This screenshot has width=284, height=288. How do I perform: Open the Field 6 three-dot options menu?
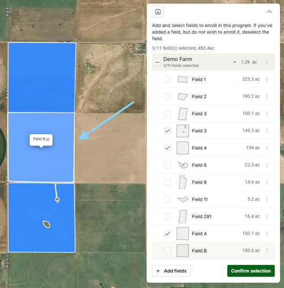click(x=267, y=165)
